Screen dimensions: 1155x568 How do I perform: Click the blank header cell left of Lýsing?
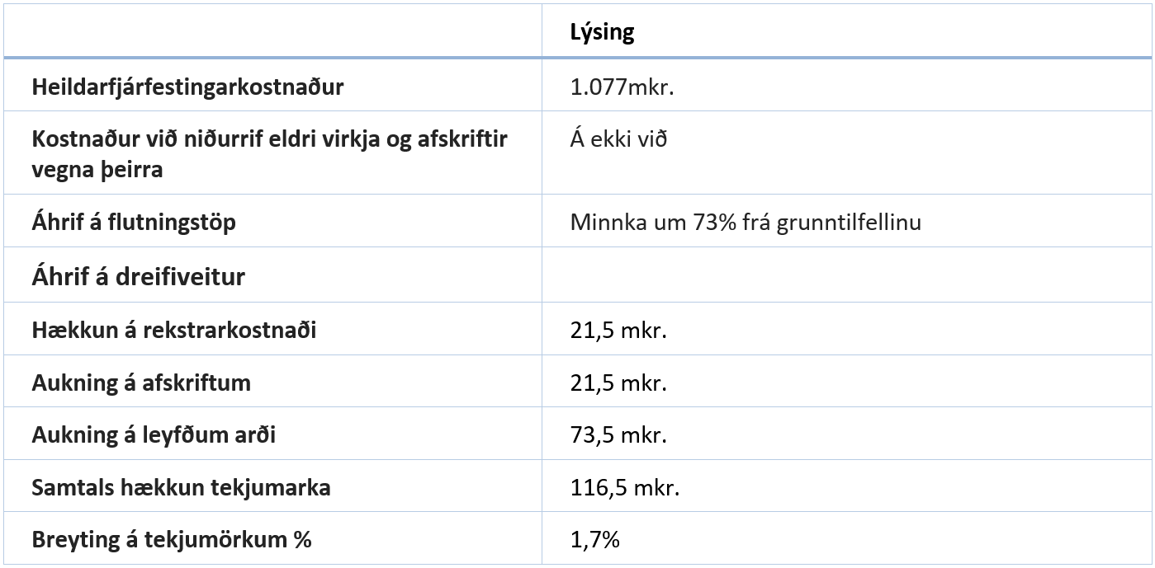click(272, 32)
